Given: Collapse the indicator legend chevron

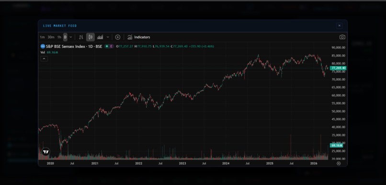Looking at the screenshot, I should pos(44,58).
